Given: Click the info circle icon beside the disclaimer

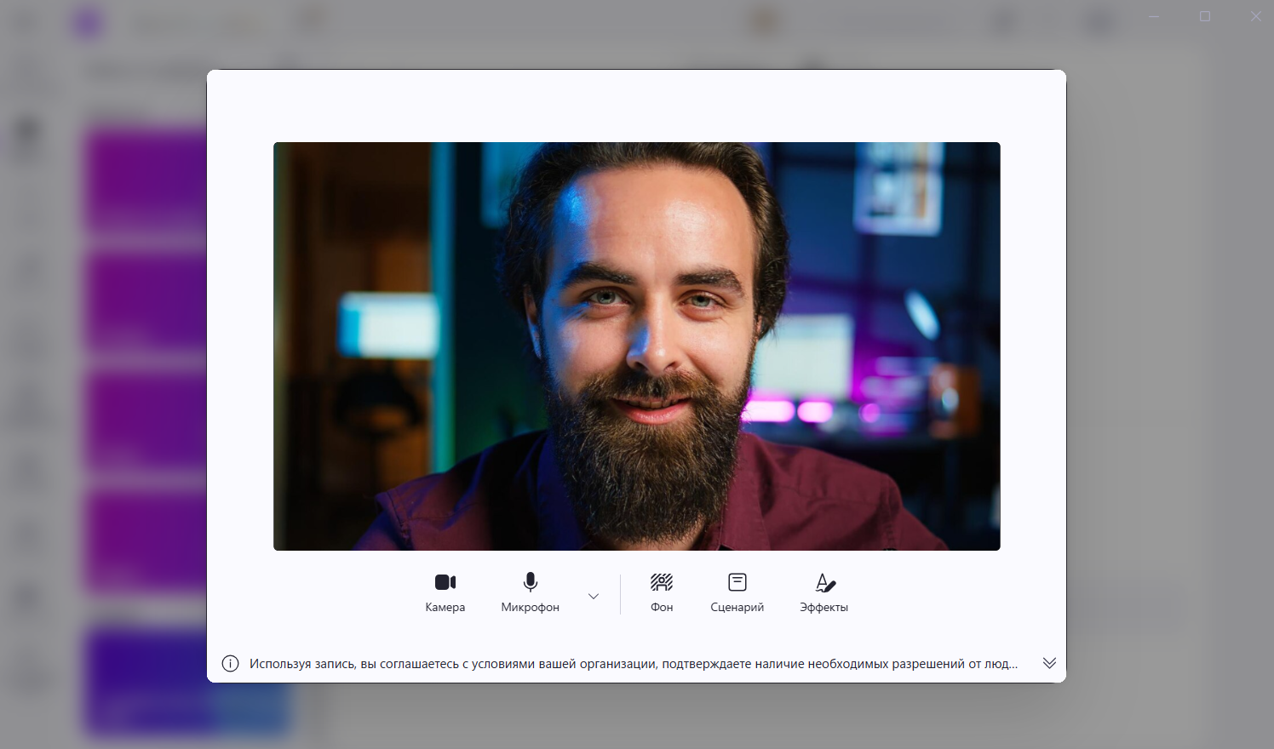Looking at the screenshot, I should coord(230,664).
